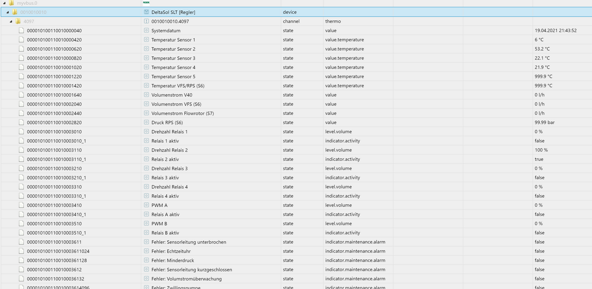Click the file icon of 0000101001100100001420
The image size is (592, 289).
point(21,86)
